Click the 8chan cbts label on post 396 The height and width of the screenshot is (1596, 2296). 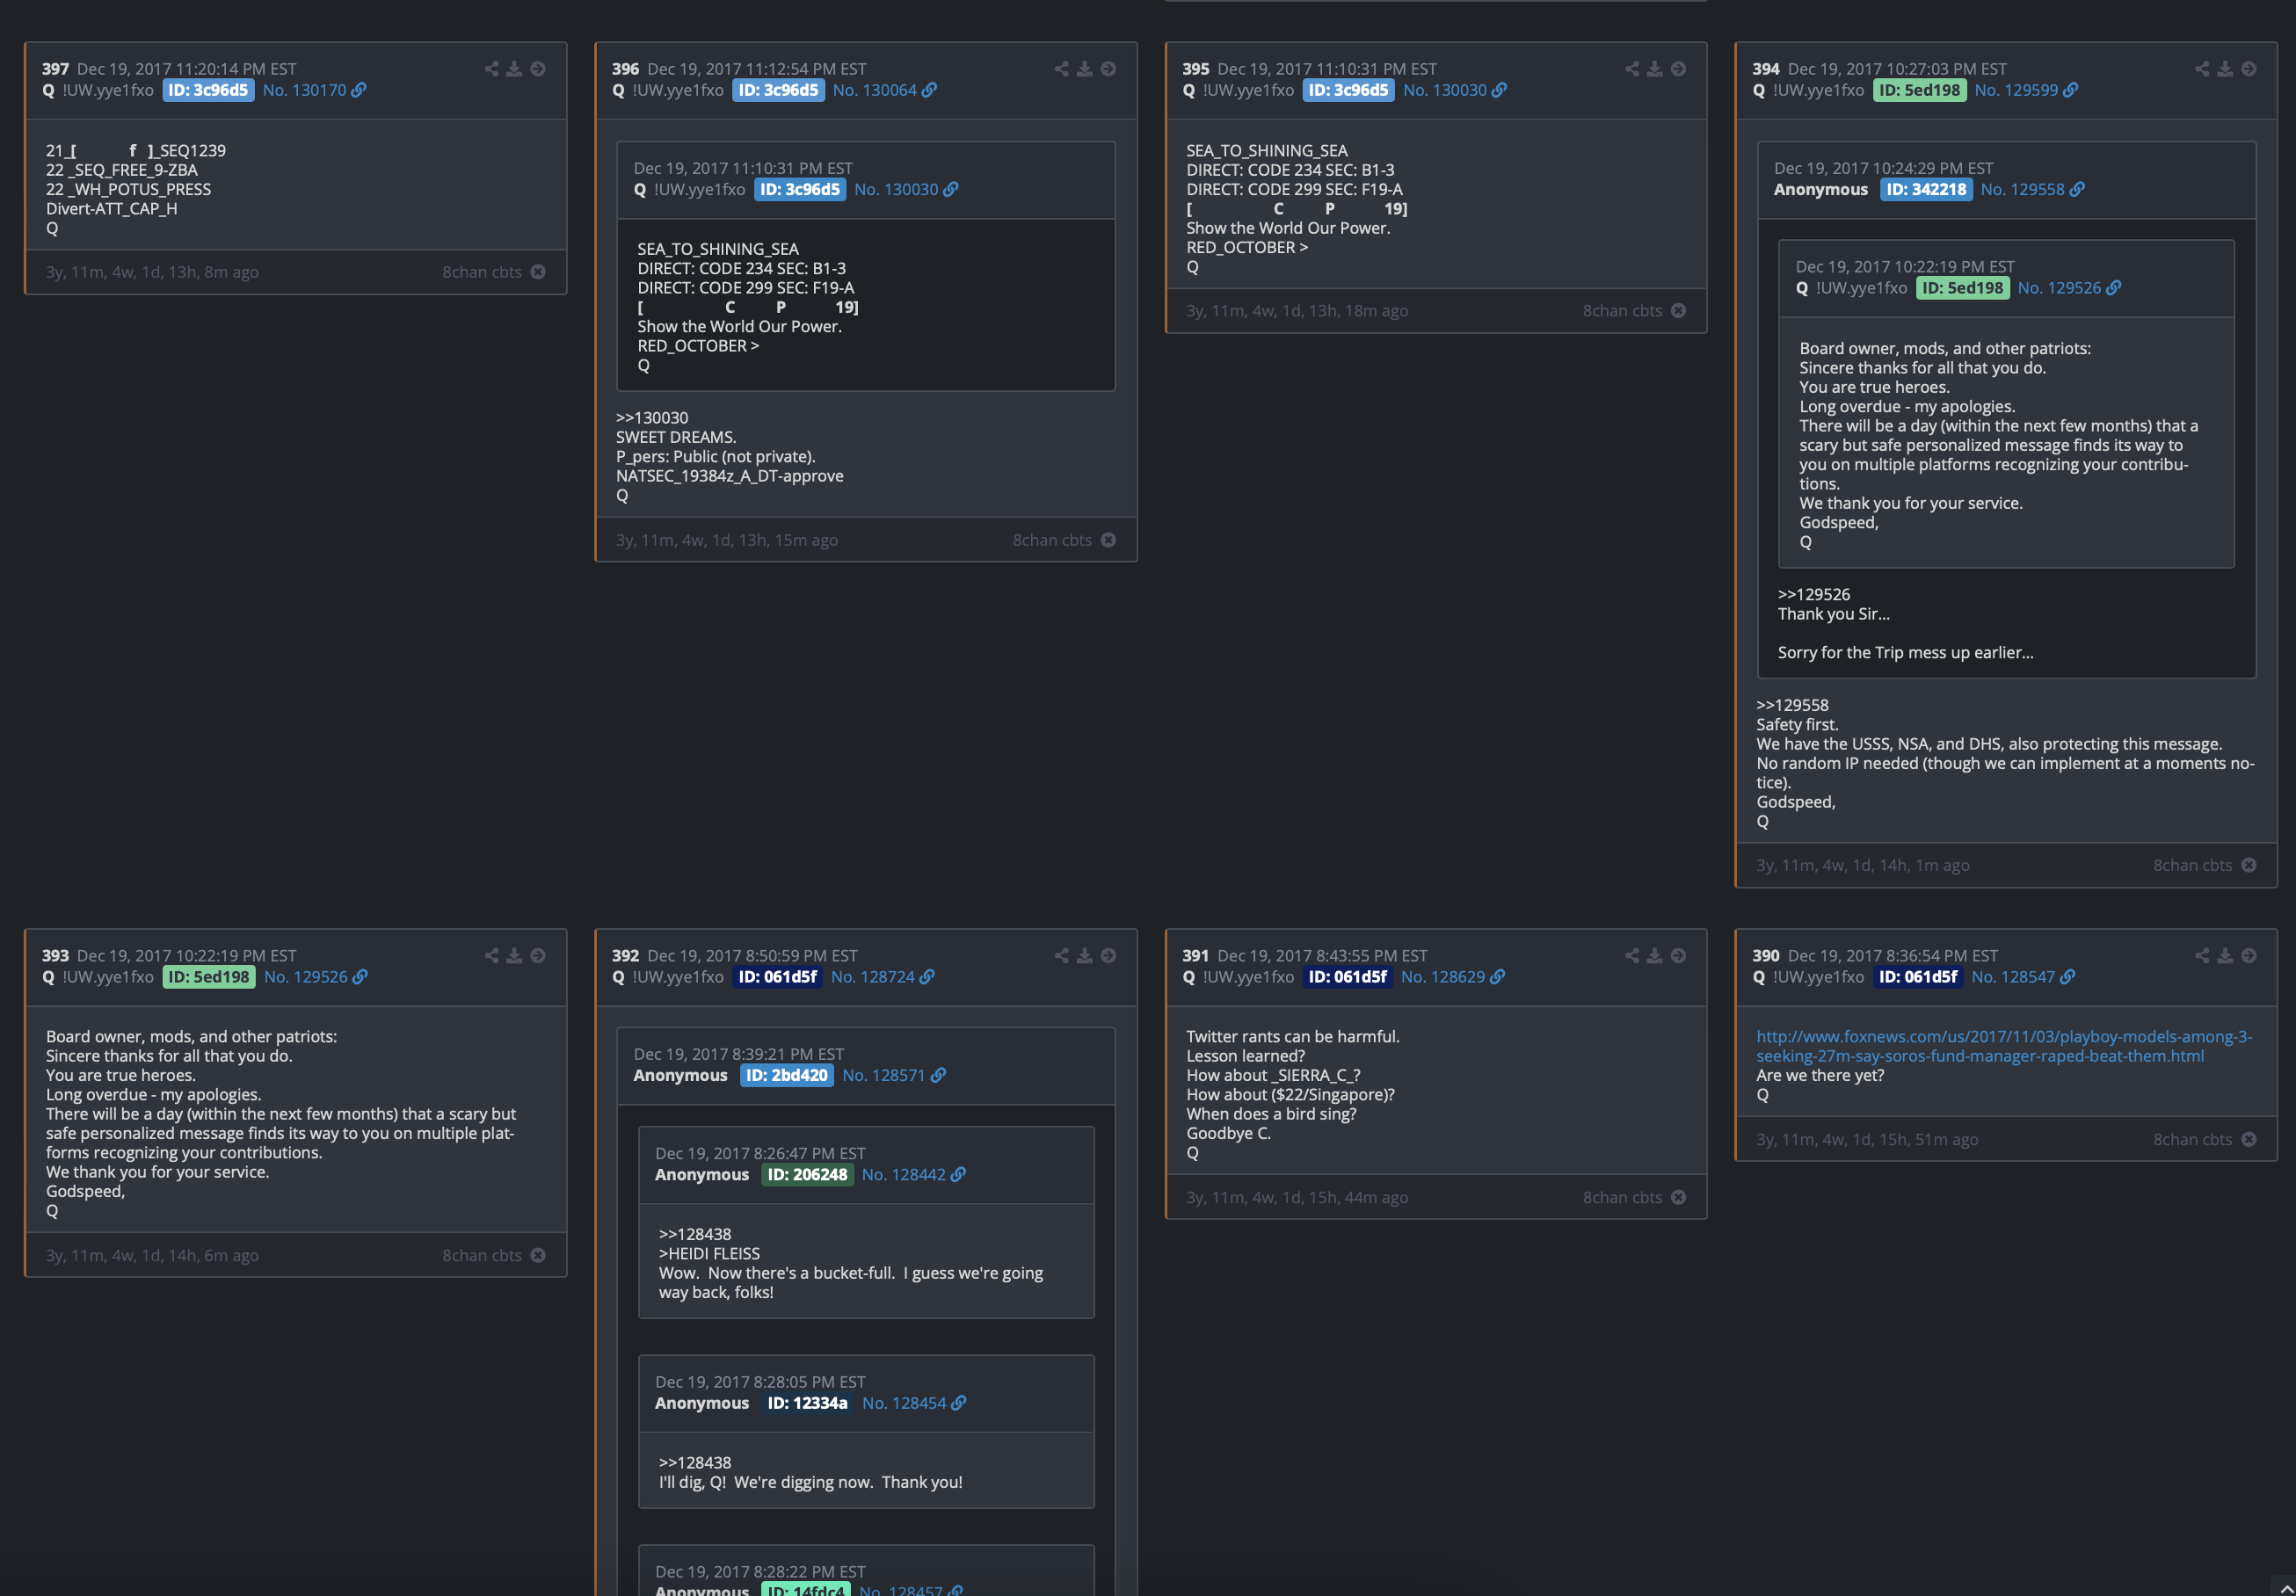coord(1052,540)
